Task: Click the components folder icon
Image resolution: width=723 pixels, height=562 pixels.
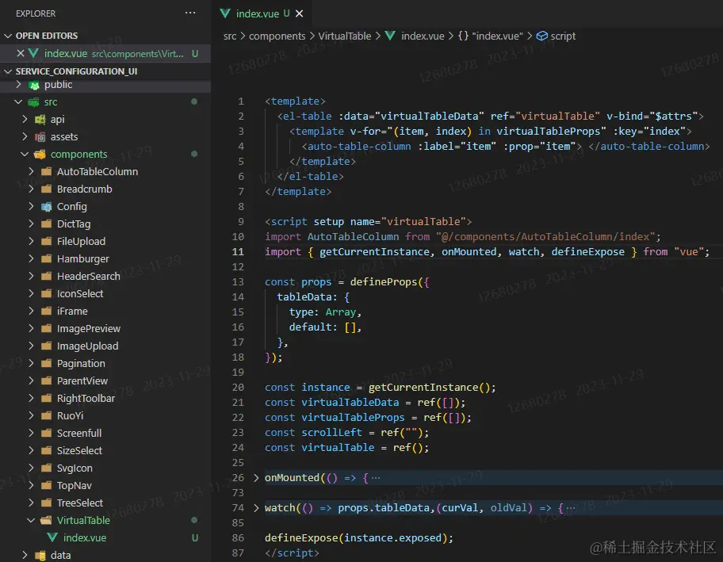Action: pos(40,154)
